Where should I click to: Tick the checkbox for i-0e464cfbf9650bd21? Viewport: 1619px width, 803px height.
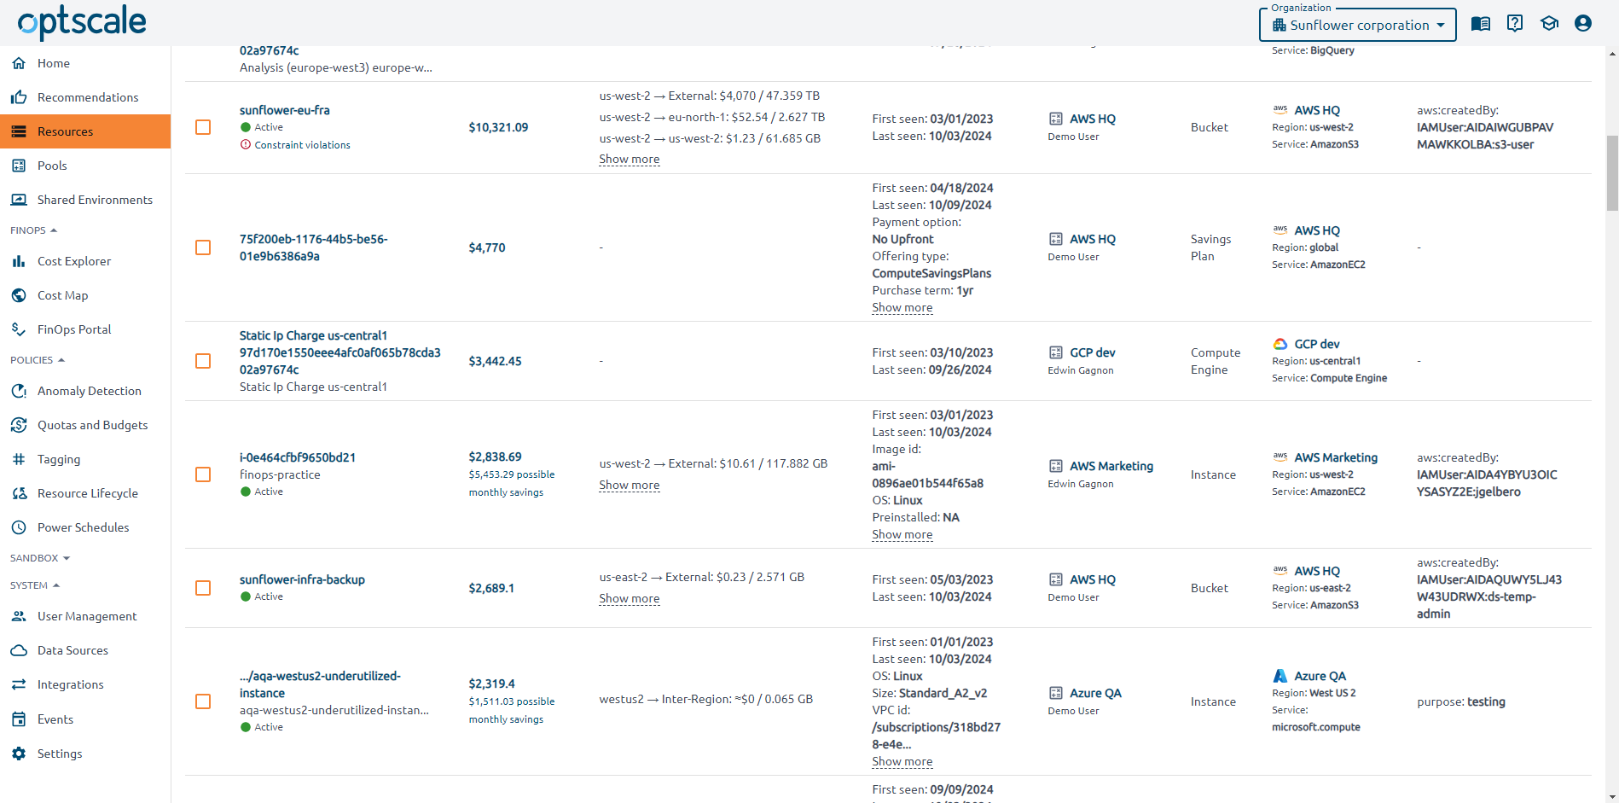tap(203, 474)
